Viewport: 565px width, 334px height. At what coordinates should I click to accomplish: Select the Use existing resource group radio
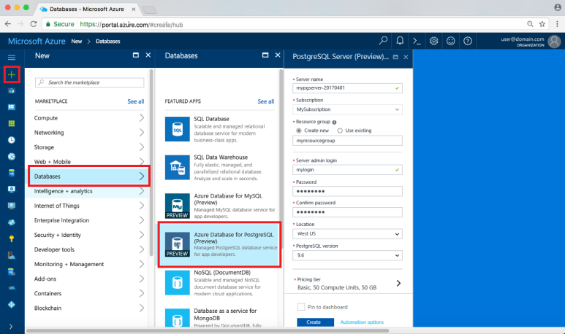pyautogui.click(x=340, y=131)
